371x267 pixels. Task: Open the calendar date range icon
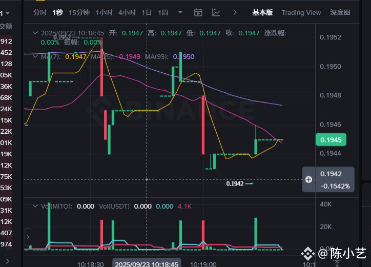coord(198,12)
